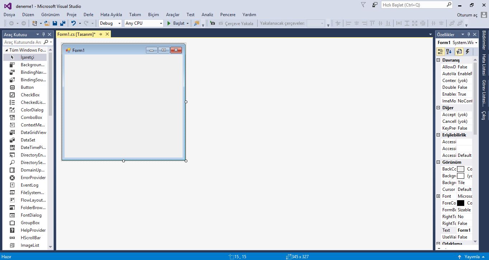Collapse the Diğer property category
This screenshot has width=489, height=260.
pos(438,108)
